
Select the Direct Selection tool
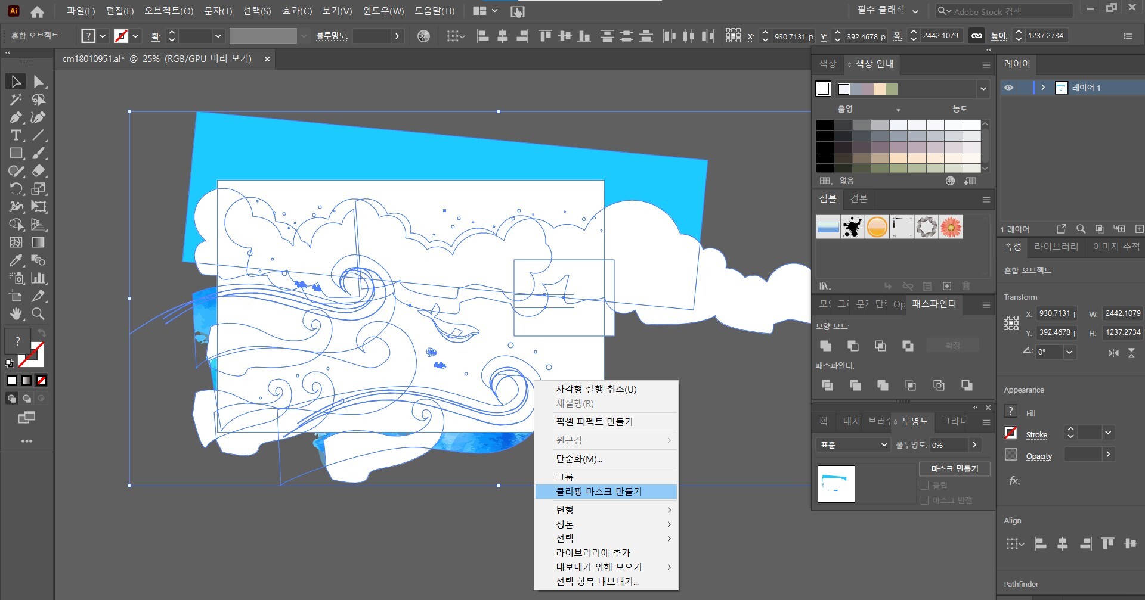[x=39, y=82]
